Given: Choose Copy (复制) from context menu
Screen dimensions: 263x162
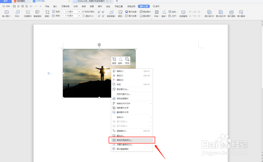Looking at the screenshot, I should [x=132, y=71].
